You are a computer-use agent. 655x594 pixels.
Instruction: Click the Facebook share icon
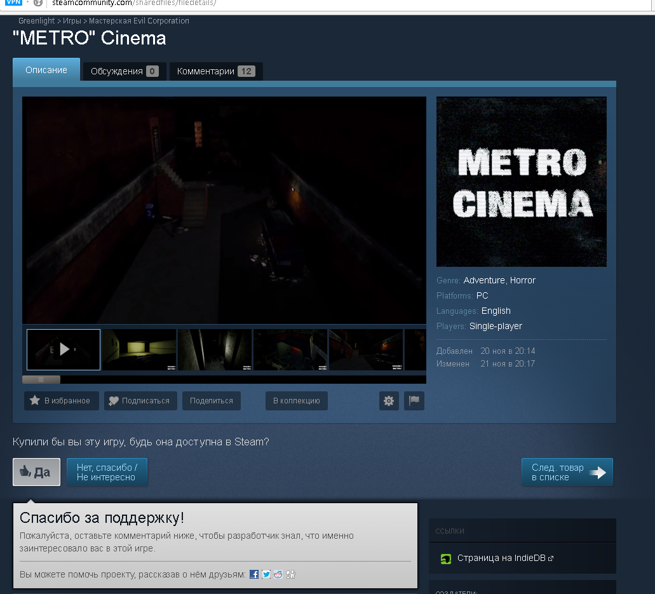point(254,574)
